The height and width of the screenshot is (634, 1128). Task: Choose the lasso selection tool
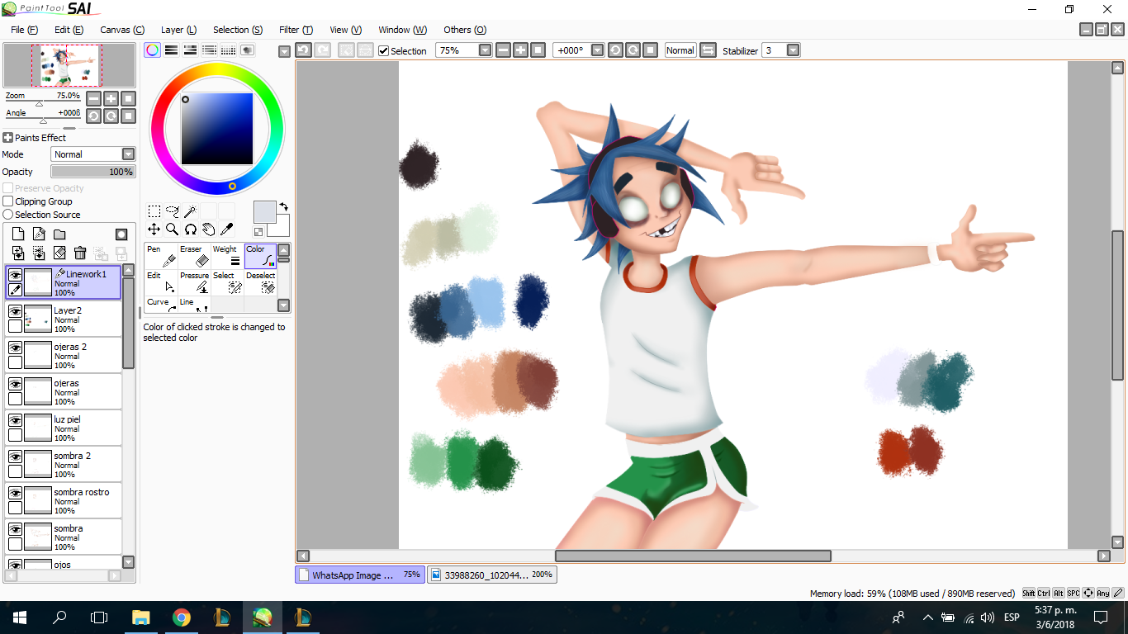[173, 211]
